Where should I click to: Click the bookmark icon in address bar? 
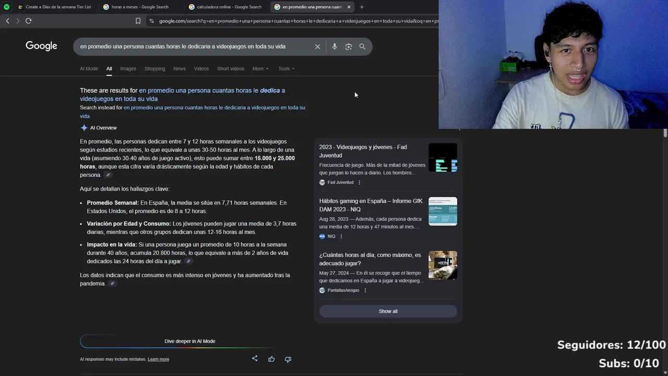[x=138, y=21]
